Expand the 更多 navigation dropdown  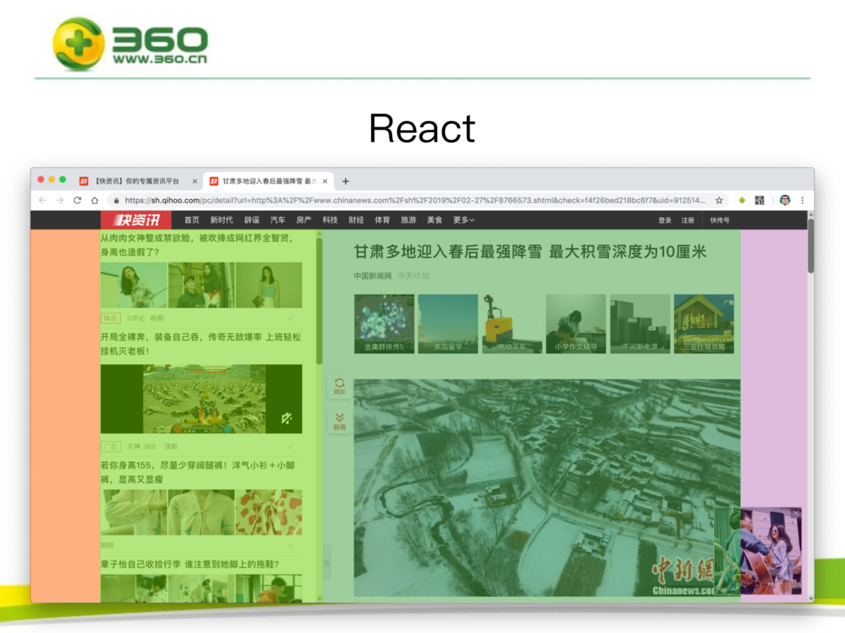point(463,220)
